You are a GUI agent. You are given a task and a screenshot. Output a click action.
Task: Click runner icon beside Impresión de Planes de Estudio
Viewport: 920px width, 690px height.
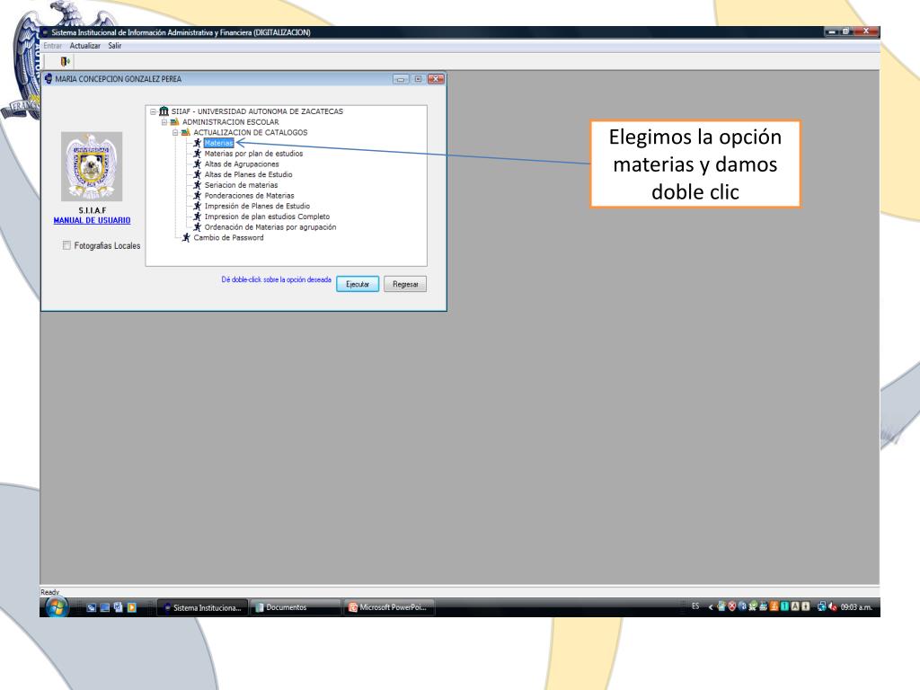(x=197, y=206)
